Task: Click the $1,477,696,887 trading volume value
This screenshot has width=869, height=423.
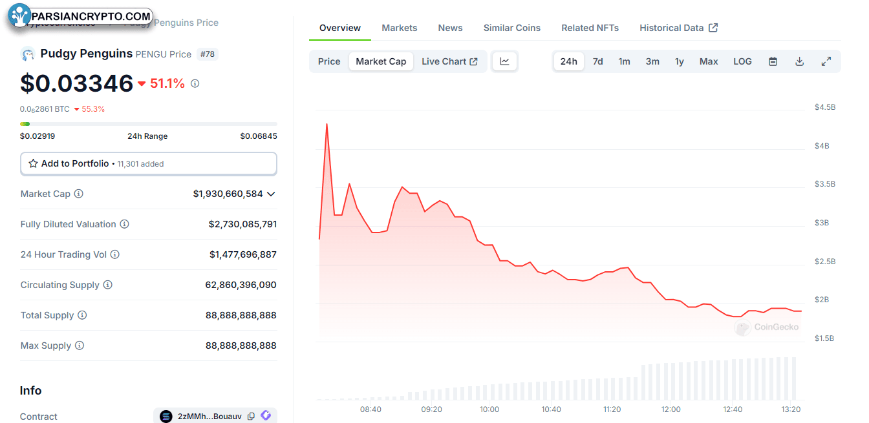Action: [243, 254]
